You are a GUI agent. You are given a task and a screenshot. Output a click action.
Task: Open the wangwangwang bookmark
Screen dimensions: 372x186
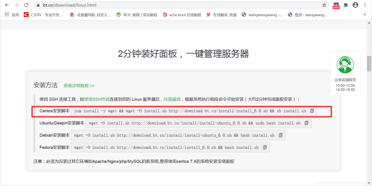[262, 15]
